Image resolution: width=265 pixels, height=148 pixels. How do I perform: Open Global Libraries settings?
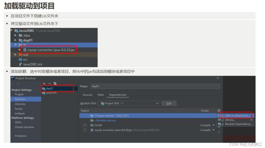[x=24, y=127]
